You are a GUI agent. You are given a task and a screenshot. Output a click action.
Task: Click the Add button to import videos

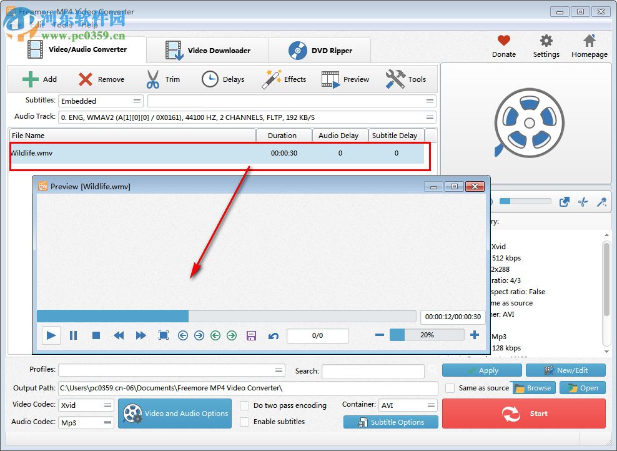pos(40,79)
